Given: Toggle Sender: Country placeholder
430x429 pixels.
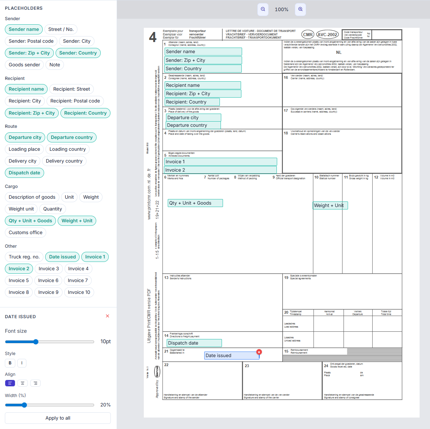Looking at the screenshot, I should (78, 53).
